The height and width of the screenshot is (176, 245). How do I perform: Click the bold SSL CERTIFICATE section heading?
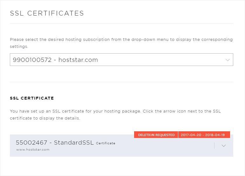click(x=32, y=98)
